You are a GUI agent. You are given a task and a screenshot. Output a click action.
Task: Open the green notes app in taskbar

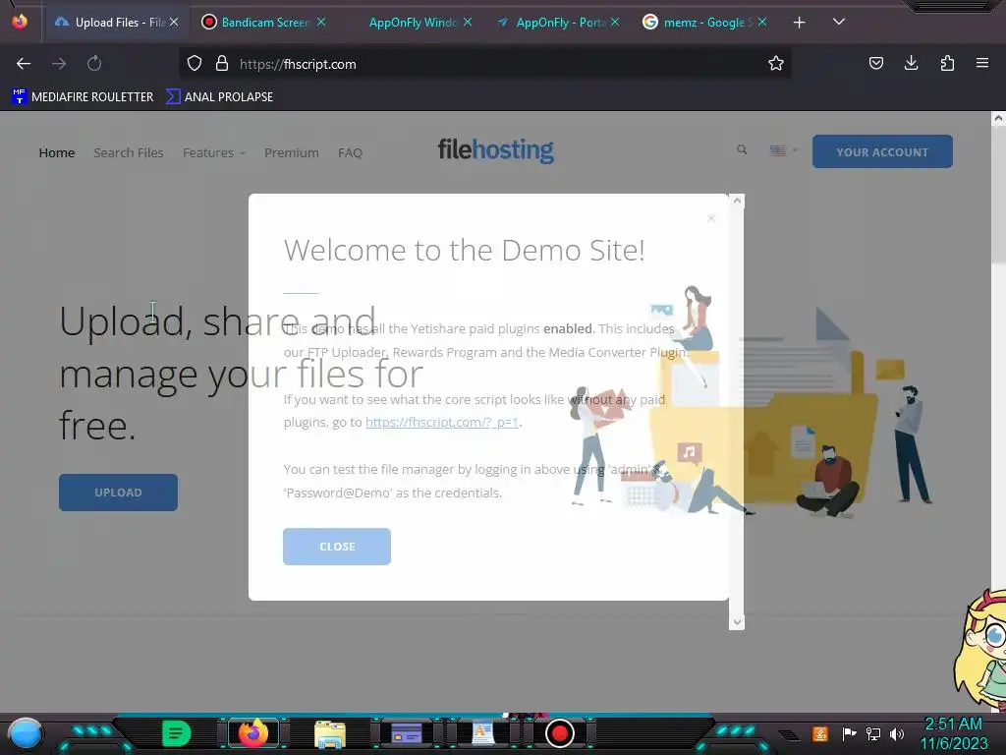tap(176, 733)
